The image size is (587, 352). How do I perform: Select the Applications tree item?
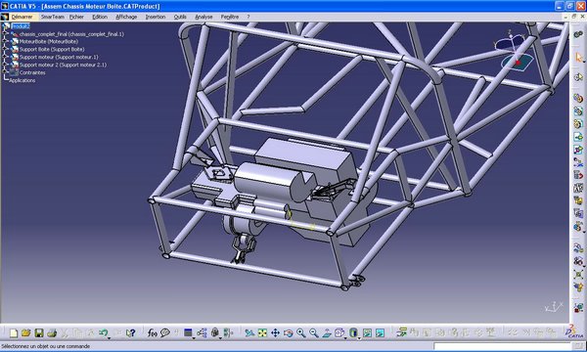click(23, 80)
